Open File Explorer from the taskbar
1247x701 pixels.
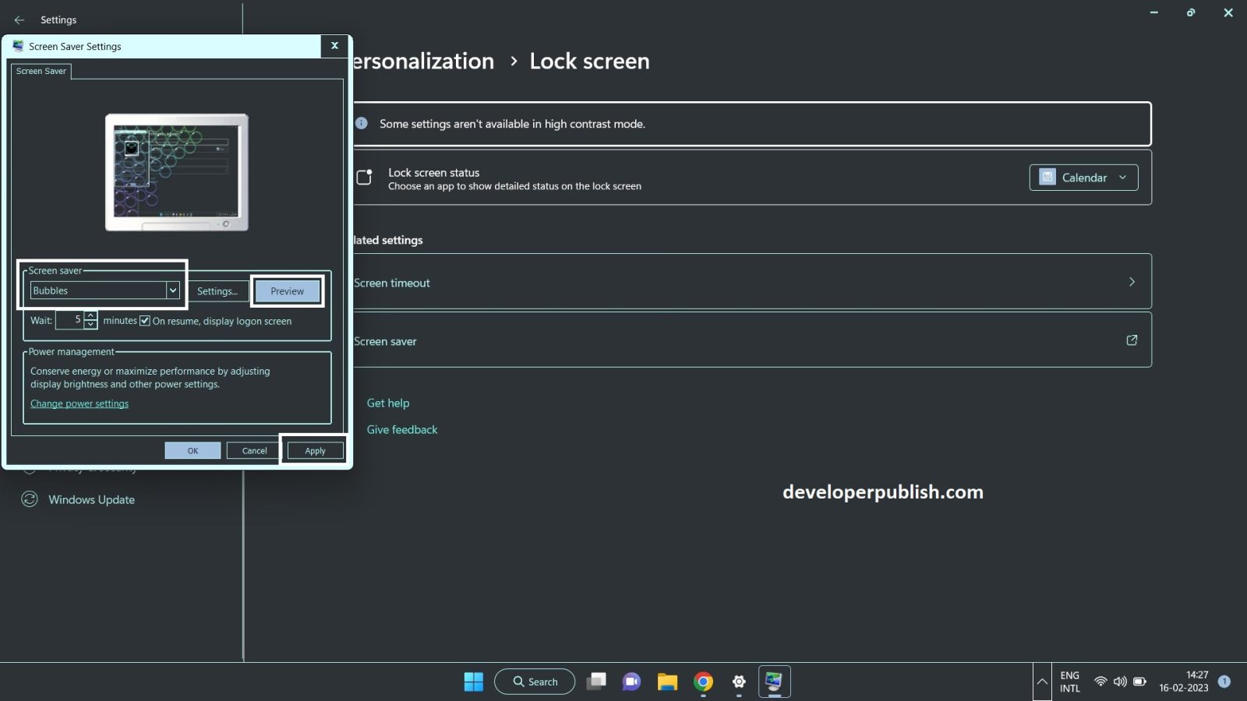point(666,682)
